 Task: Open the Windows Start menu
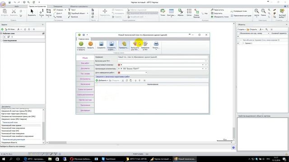click(4, 159)
